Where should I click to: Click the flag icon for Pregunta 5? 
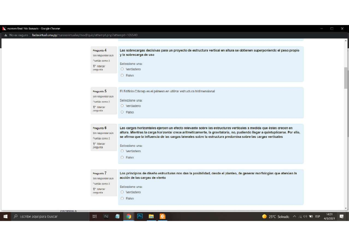coord(94,107)
